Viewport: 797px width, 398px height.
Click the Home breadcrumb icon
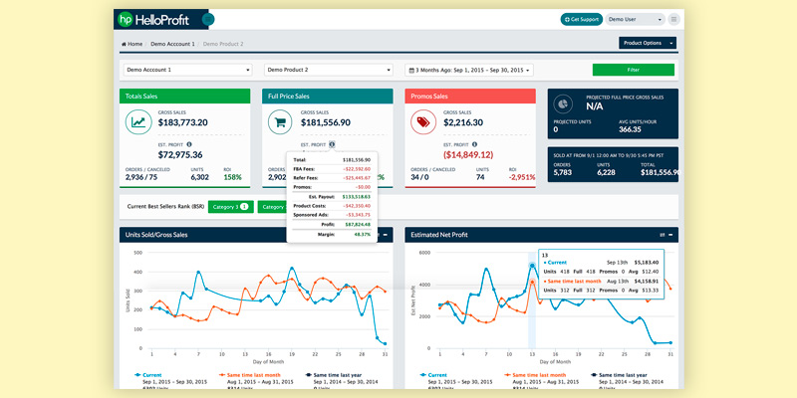(124, 44)
